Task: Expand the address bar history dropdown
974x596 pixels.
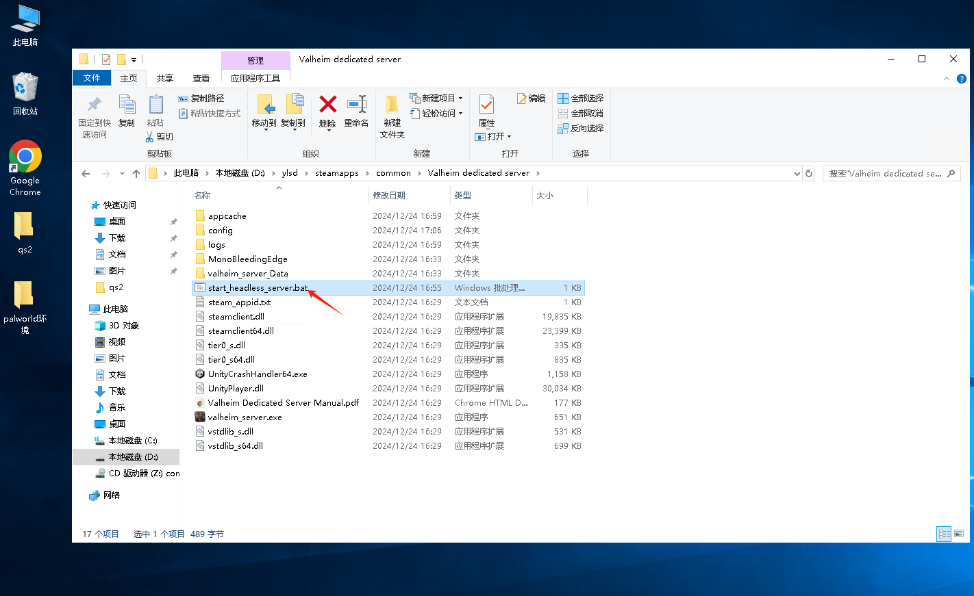Action: point(797,174)
